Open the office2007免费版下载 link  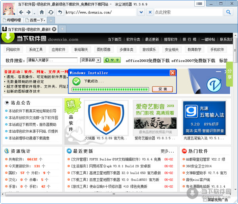click(x=193, y=61)
